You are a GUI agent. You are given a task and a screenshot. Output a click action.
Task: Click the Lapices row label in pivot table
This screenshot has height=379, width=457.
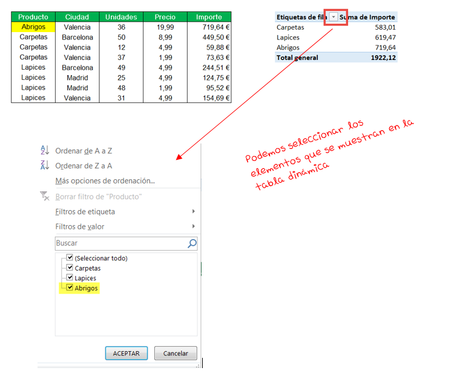[x=288, y=38]
